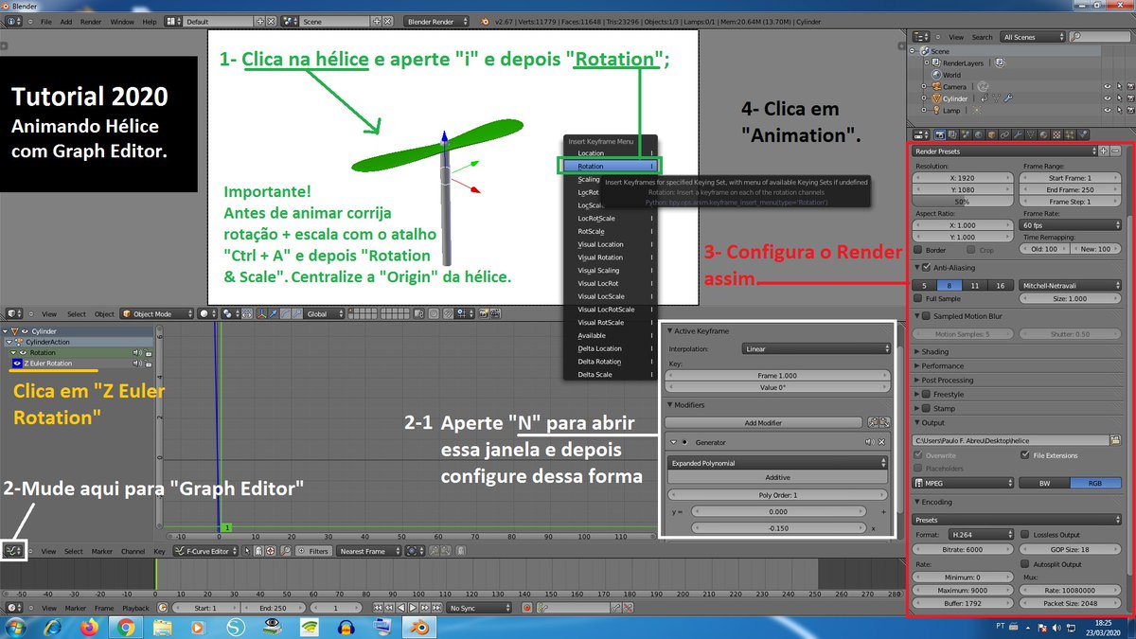Viewport: 1136px width, 639px height.
Task: Jump to the first frame in timeline
Action: 377,608
